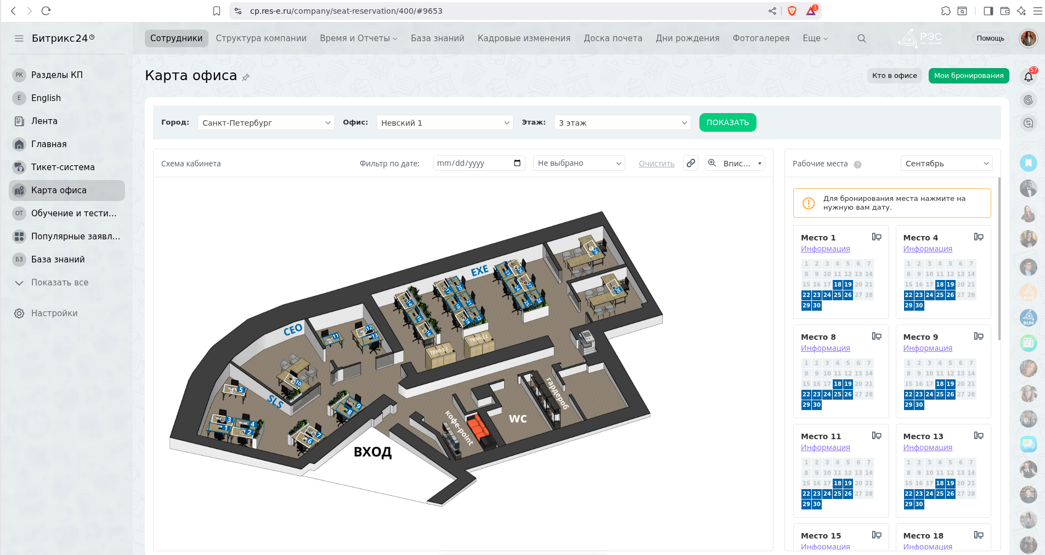Open notifications bell icon

[1028, 77]
